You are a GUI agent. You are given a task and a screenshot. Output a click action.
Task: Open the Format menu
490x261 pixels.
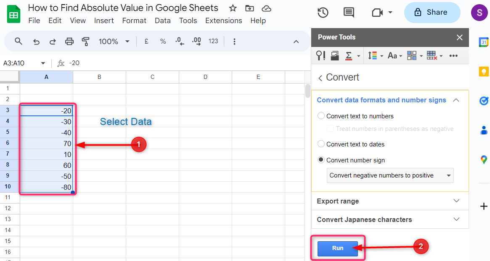tap(134, 21)
